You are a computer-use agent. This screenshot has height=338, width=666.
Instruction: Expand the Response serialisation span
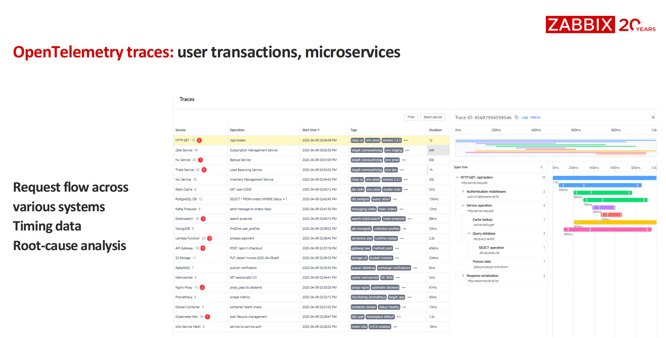click(463, 276)
